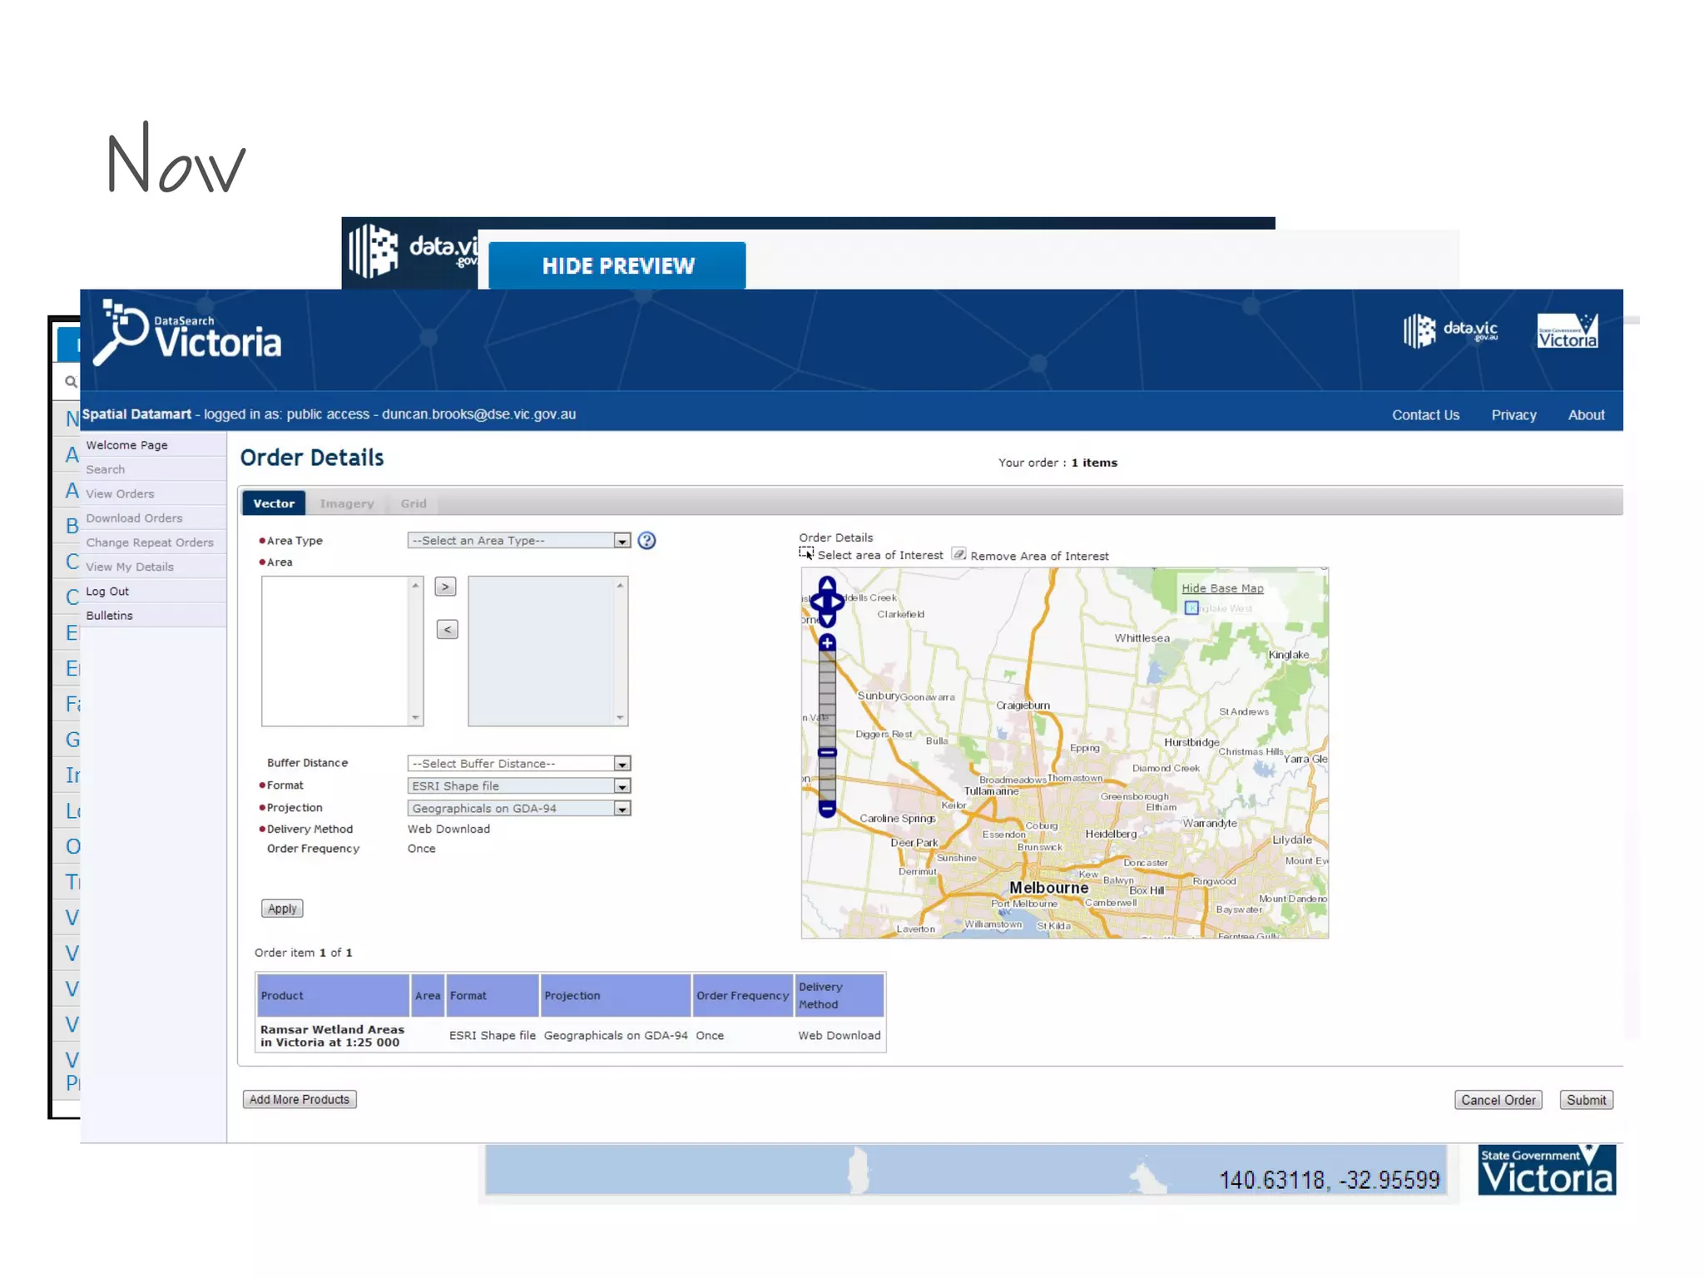This screenshot has height=1278, width=1704.
Task: Click the map pan up arrow
Action: 827,583
